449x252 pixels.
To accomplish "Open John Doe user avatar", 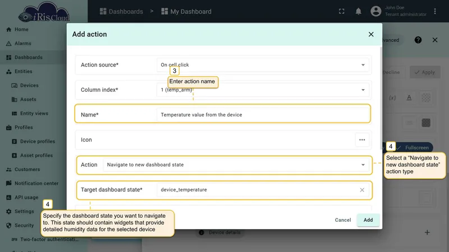I will 376,11.
